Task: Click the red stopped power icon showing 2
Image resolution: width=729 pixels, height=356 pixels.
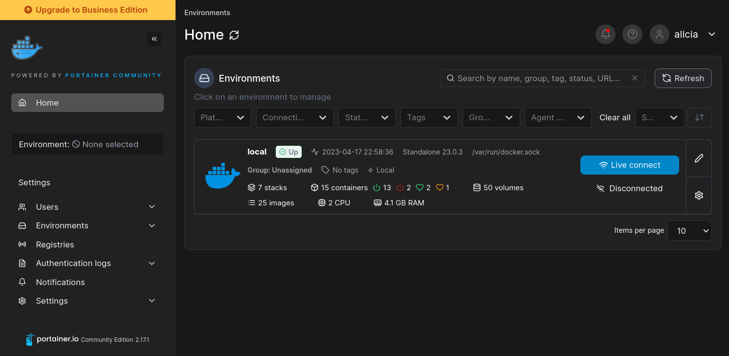Action: click(x=400, y=188)
